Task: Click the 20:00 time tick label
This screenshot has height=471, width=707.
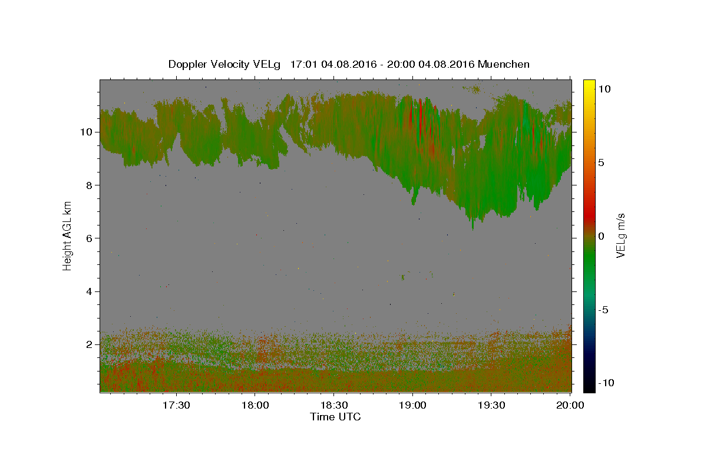Action: click(570, 405)
